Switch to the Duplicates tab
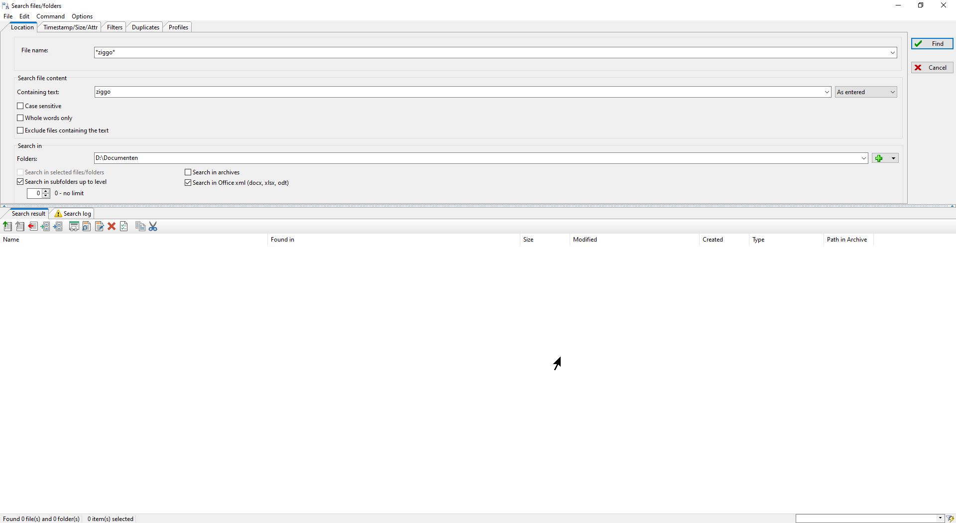The height and width of the screenshot is (523, 956). pyautogui.click(x=145, y=27)
